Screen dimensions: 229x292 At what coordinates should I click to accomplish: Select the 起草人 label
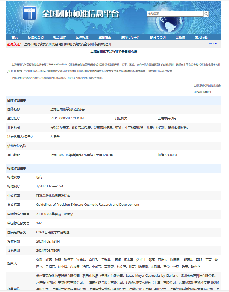(x=12, y=263)
